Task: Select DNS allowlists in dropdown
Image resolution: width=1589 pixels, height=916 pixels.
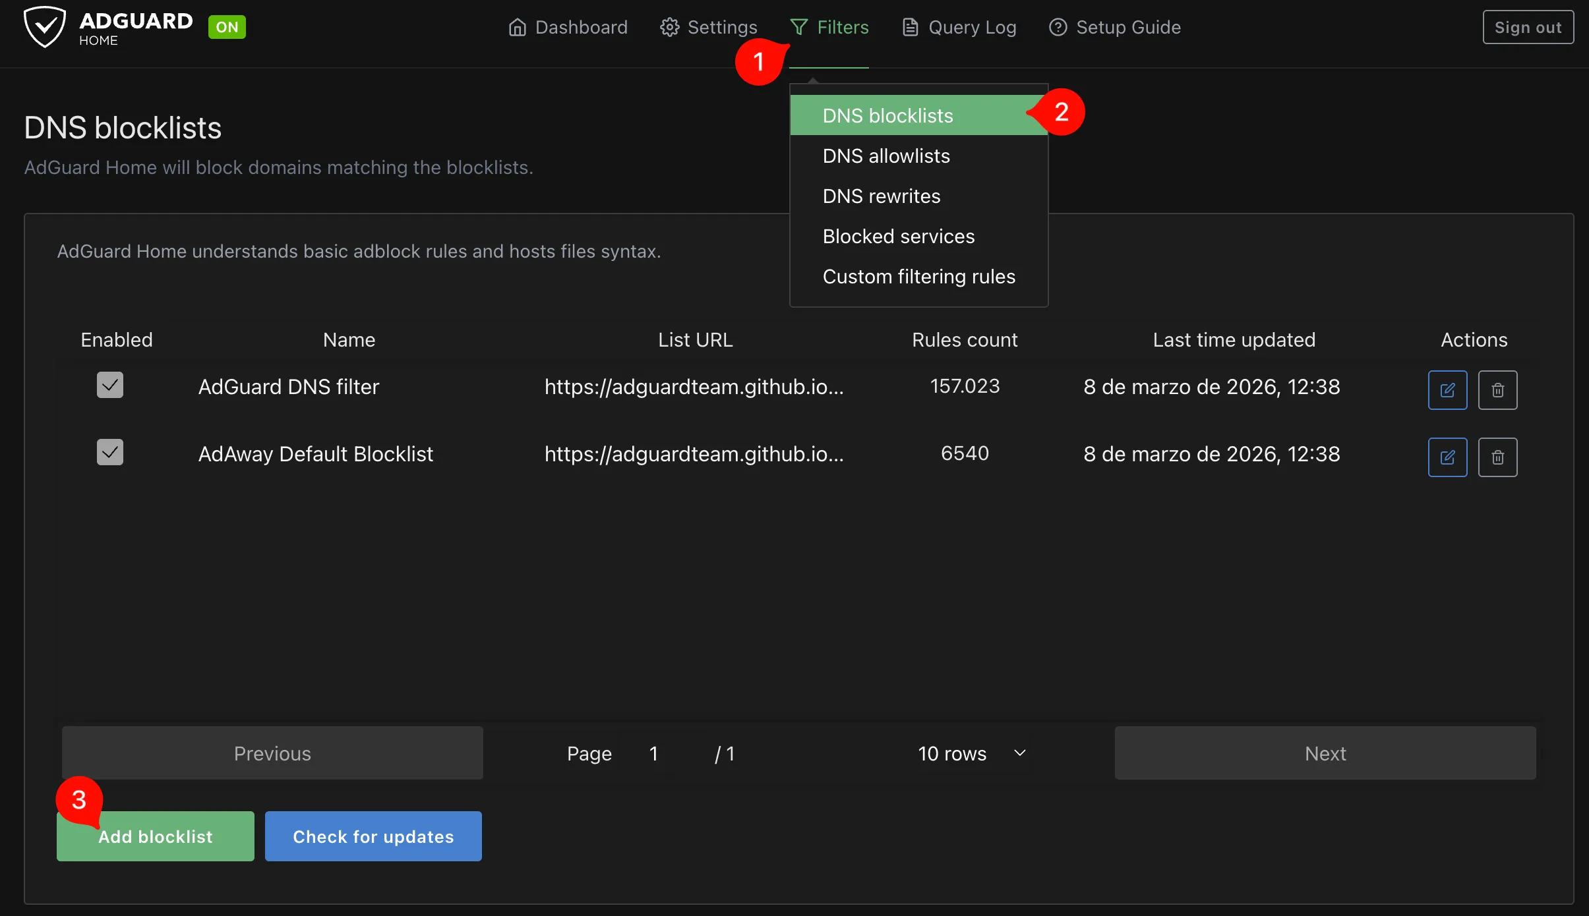Action: [918, 156]
